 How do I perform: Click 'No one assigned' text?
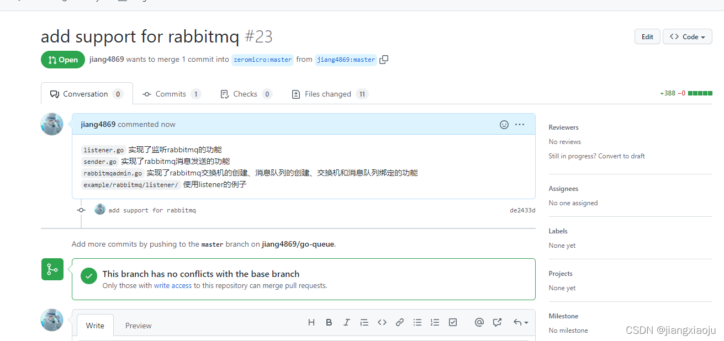click(x=573, y=203)
